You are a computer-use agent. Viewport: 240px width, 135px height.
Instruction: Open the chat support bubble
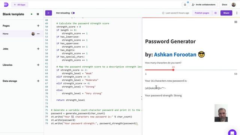pyautogui.click(x=232, y=132)
